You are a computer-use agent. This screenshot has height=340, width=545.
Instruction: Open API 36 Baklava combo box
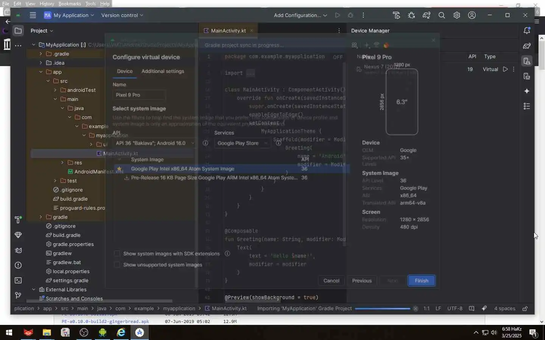[x=154, y=143]
